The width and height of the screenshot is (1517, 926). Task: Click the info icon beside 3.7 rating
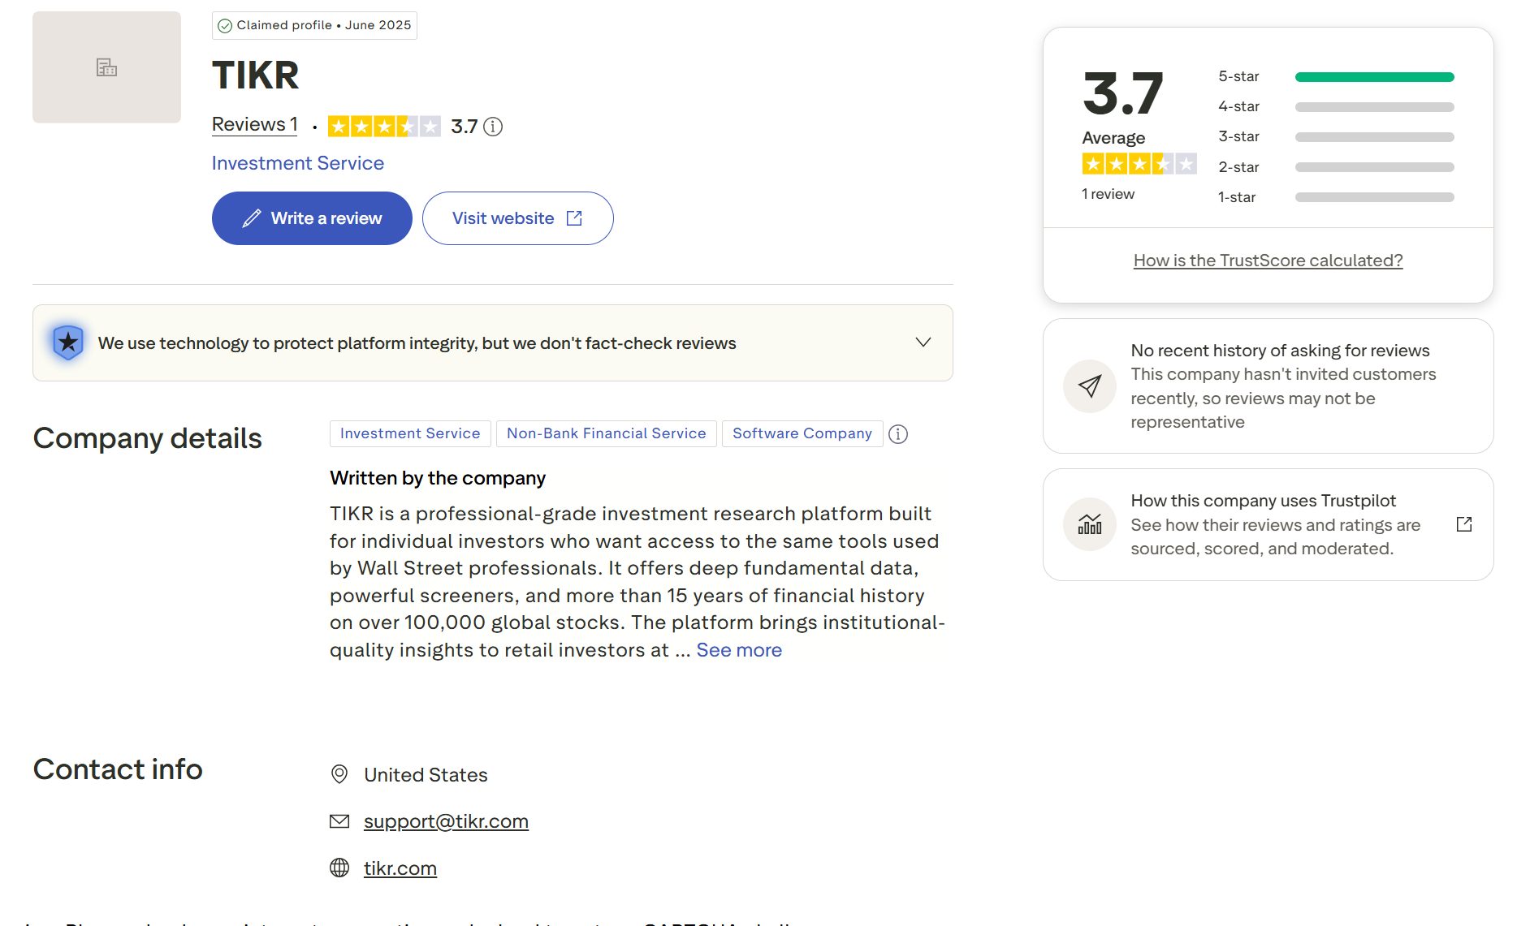[x=493, y=127]
